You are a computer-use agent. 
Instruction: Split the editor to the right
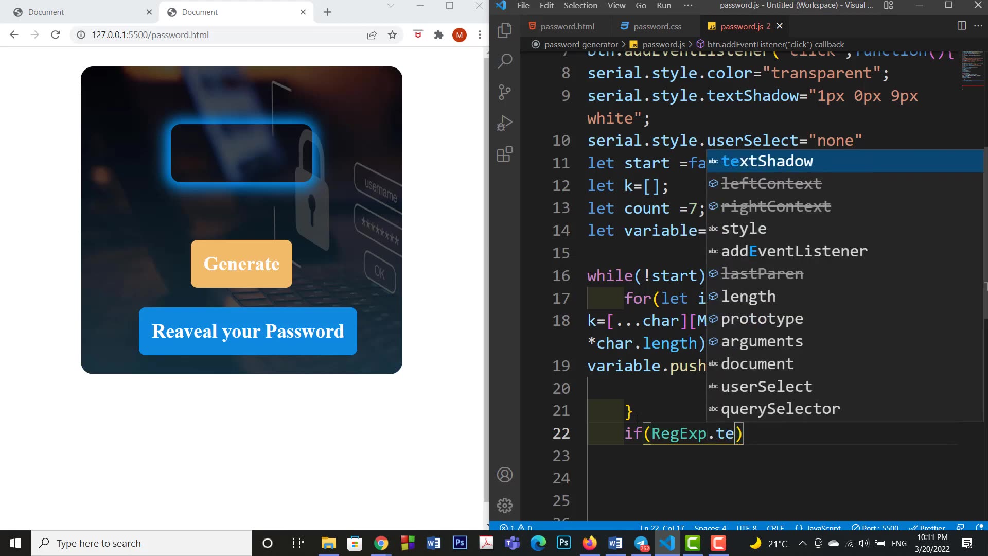pyautogui.click(x=961, y=26)
